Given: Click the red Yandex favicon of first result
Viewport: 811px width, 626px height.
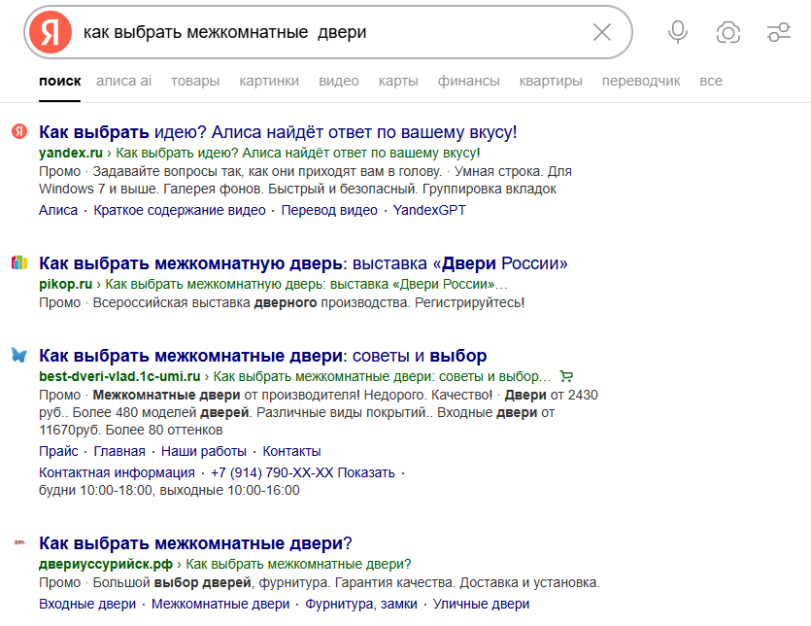Looking at the screenshot, I should pos(19,131).
